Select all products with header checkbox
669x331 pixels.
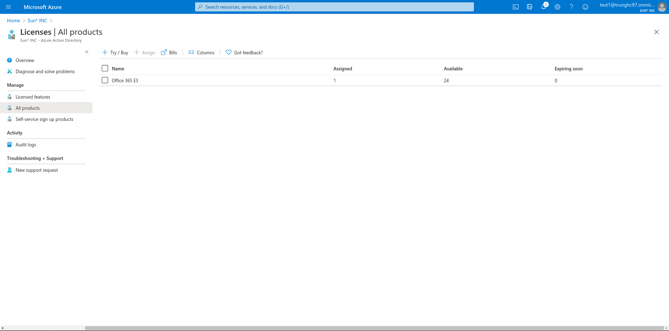tap(105, 69)
